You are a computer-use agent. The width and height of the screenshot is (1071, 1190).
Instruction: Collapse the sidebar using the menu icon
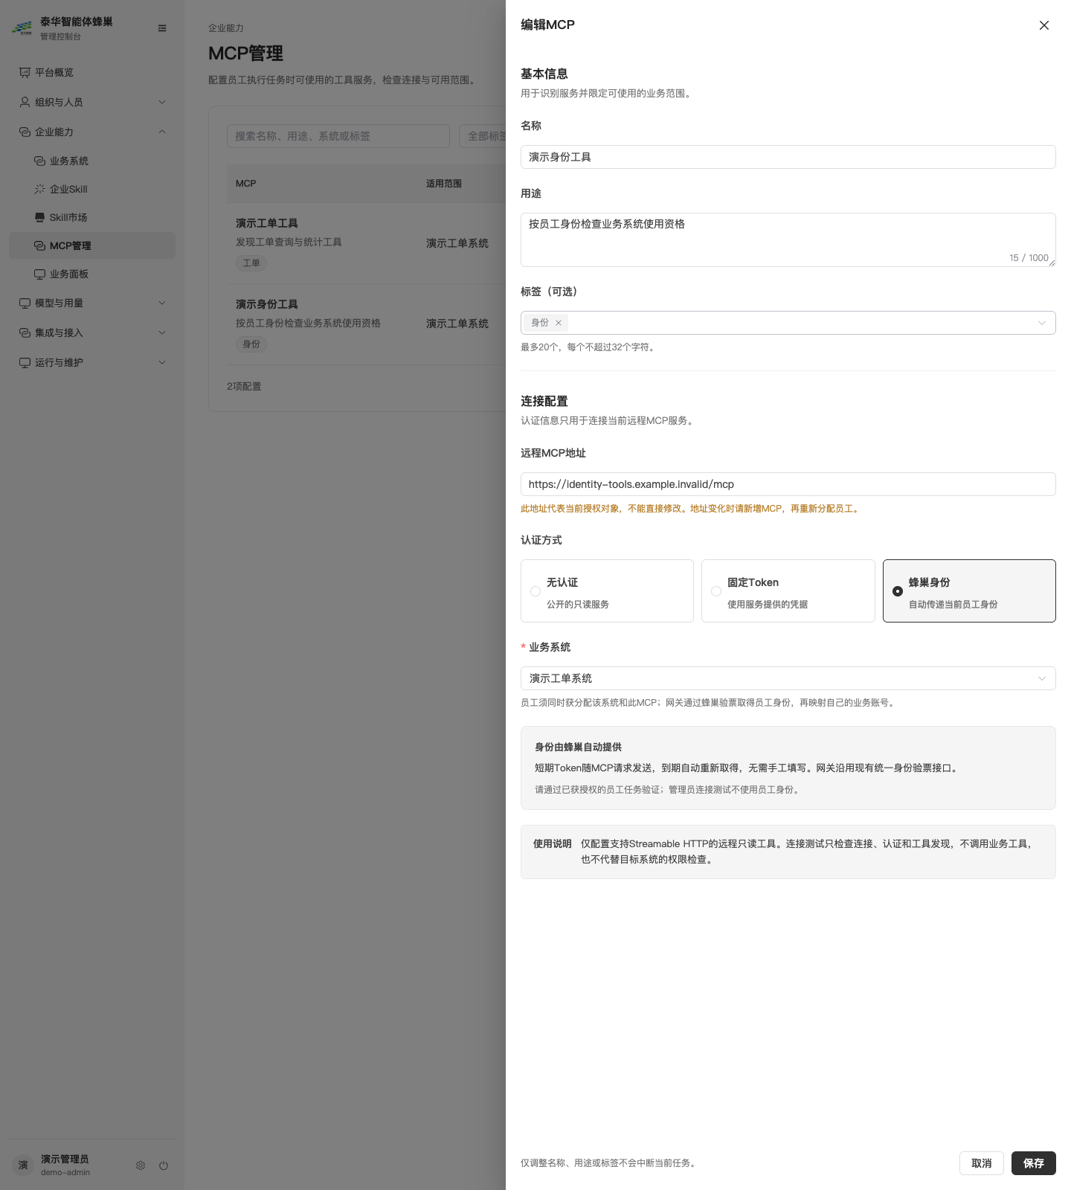[162, 28]
